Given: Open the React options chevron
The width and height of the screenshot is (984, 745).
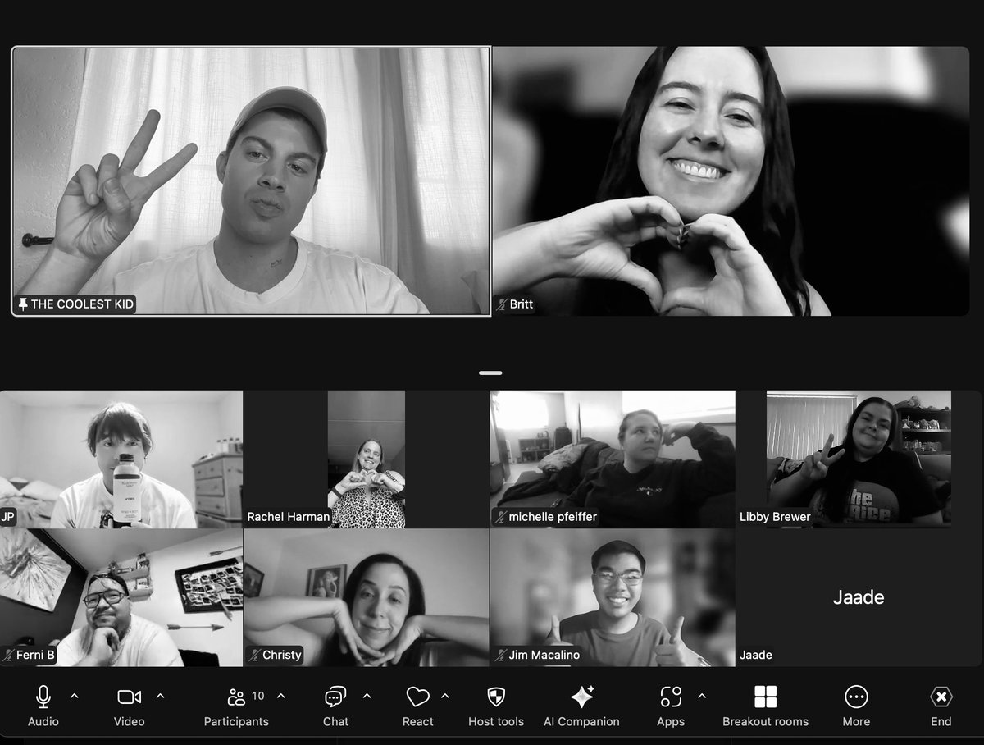Looking at the screenshot, I should tap(445, 694).
